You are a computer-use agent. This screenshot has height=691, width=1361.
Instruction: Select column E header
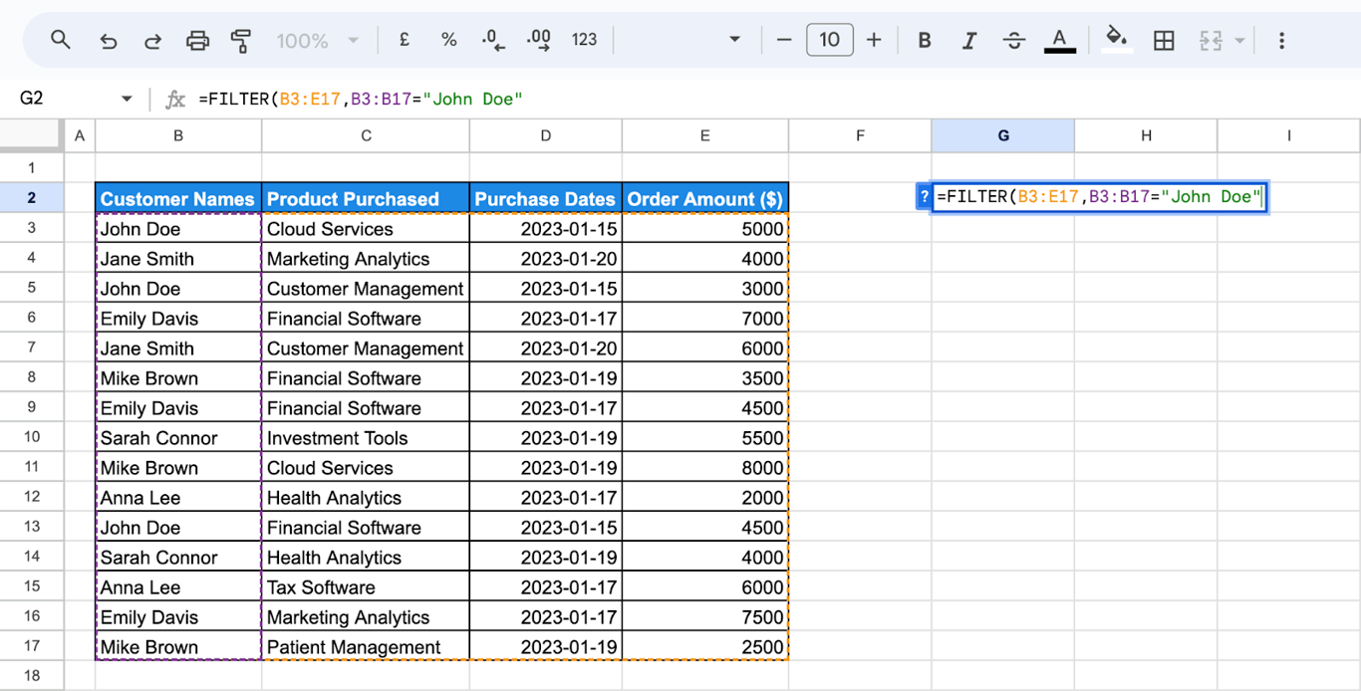coord(704,135)
